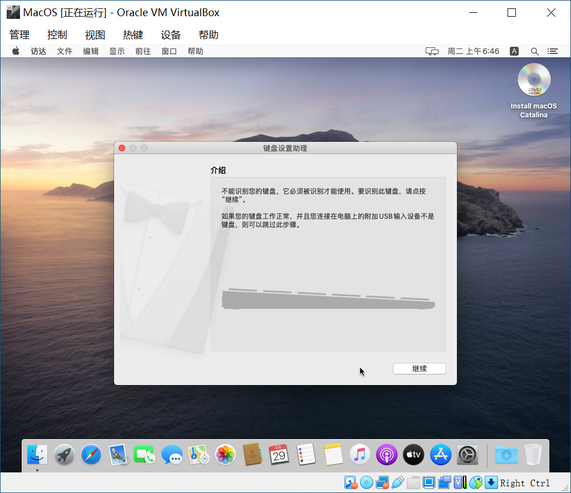Screen dimensions: 571x493
Task: Open Finder in the Dock
Action: coord(37,455)
